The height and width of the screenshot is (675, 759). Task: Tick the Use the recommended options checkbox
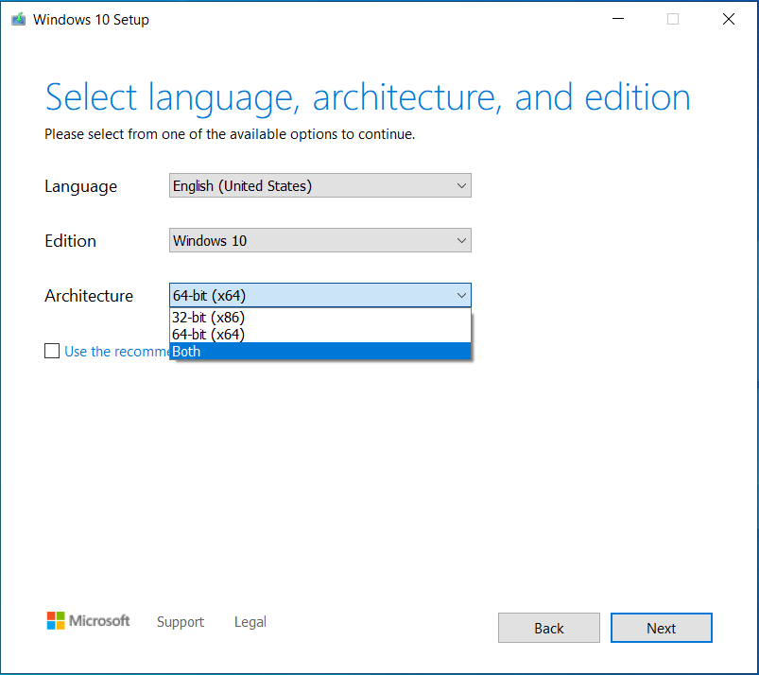click(52, 351)
